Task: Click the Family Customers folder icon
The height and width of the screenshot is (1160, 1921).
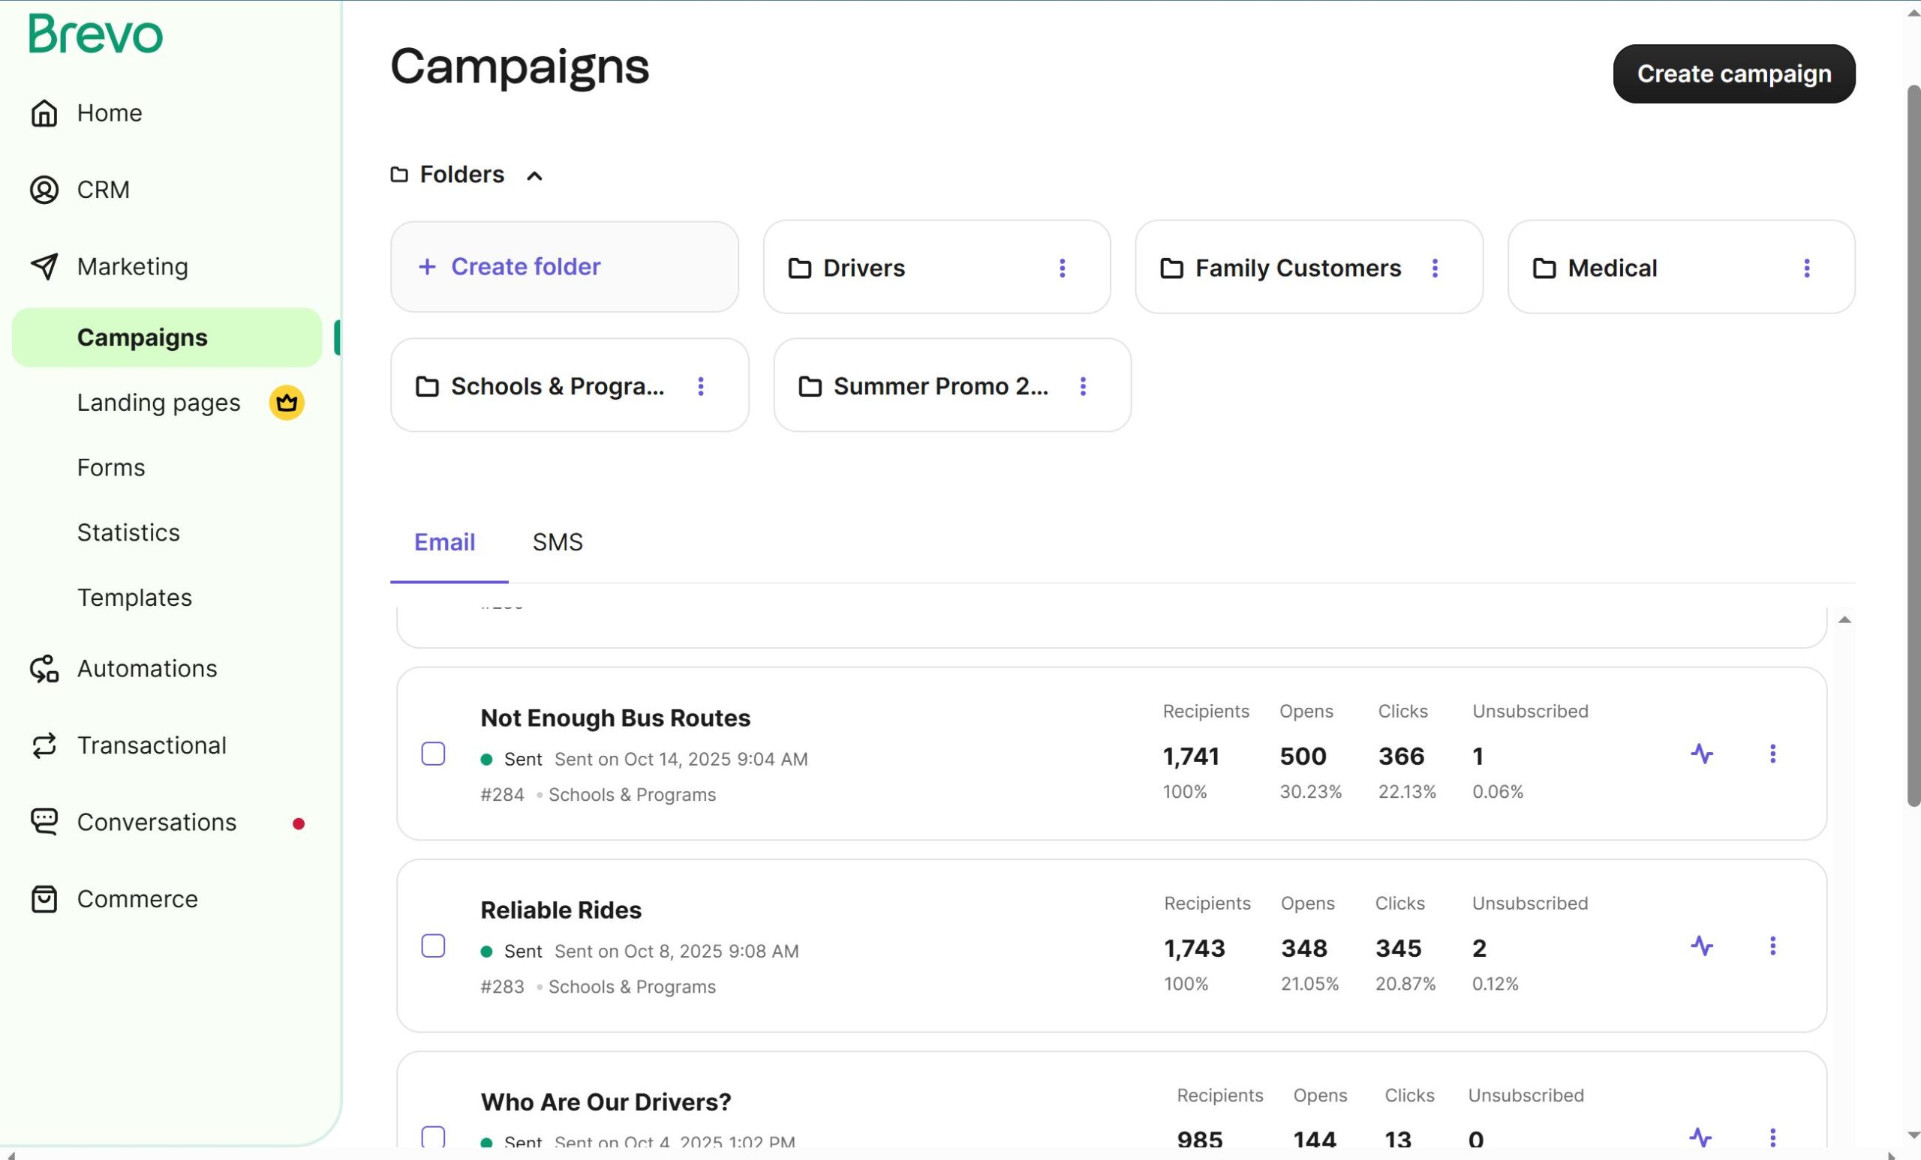Action: click(1172, 268)
